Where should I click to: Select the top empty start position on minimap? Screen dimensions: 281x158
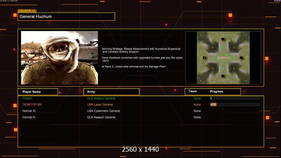223,39
